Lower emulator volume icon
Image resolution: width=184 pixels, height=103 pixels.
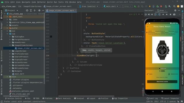[152, 15]
